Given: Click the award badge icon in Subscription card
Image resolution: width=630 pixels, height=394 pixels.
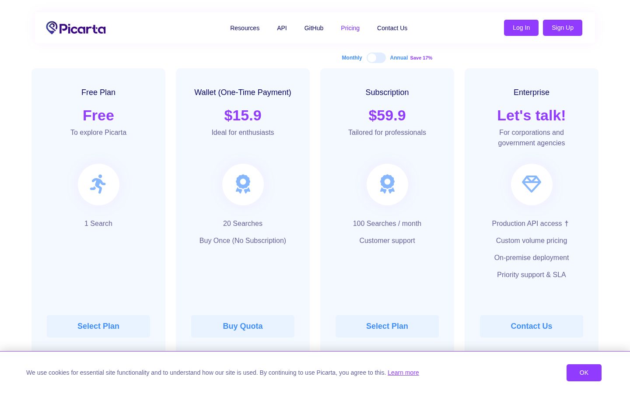Looking at the screenshot, I should point(387,184).
